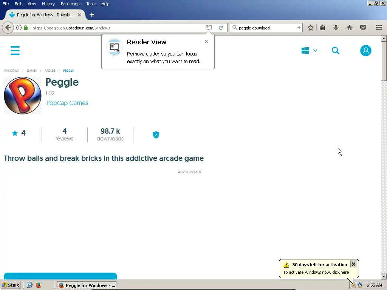Open the History menu
The width and height of the screenshot is (387, 290).
(48, 4)
